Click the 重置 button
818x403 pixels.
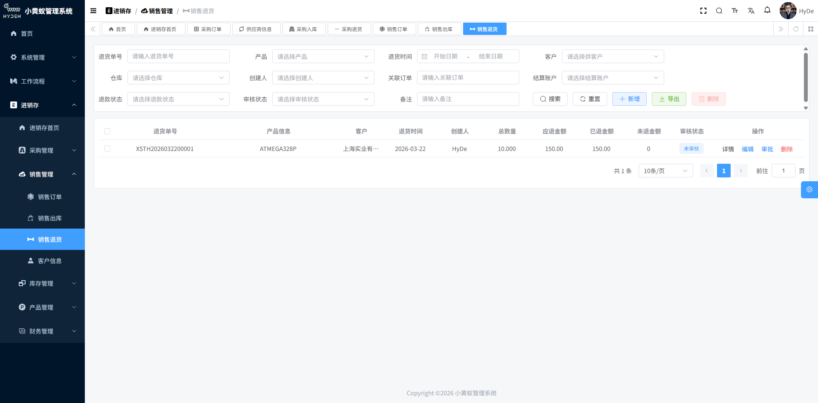pos(590,99)
